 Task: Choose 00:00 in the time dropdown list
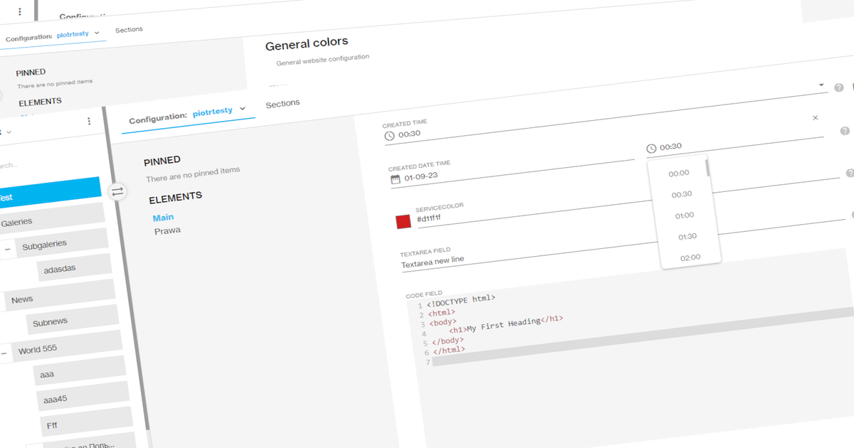680,173
